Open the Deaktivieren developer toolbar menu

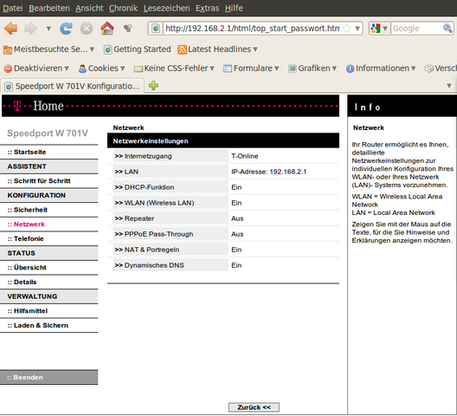(36, 68)
